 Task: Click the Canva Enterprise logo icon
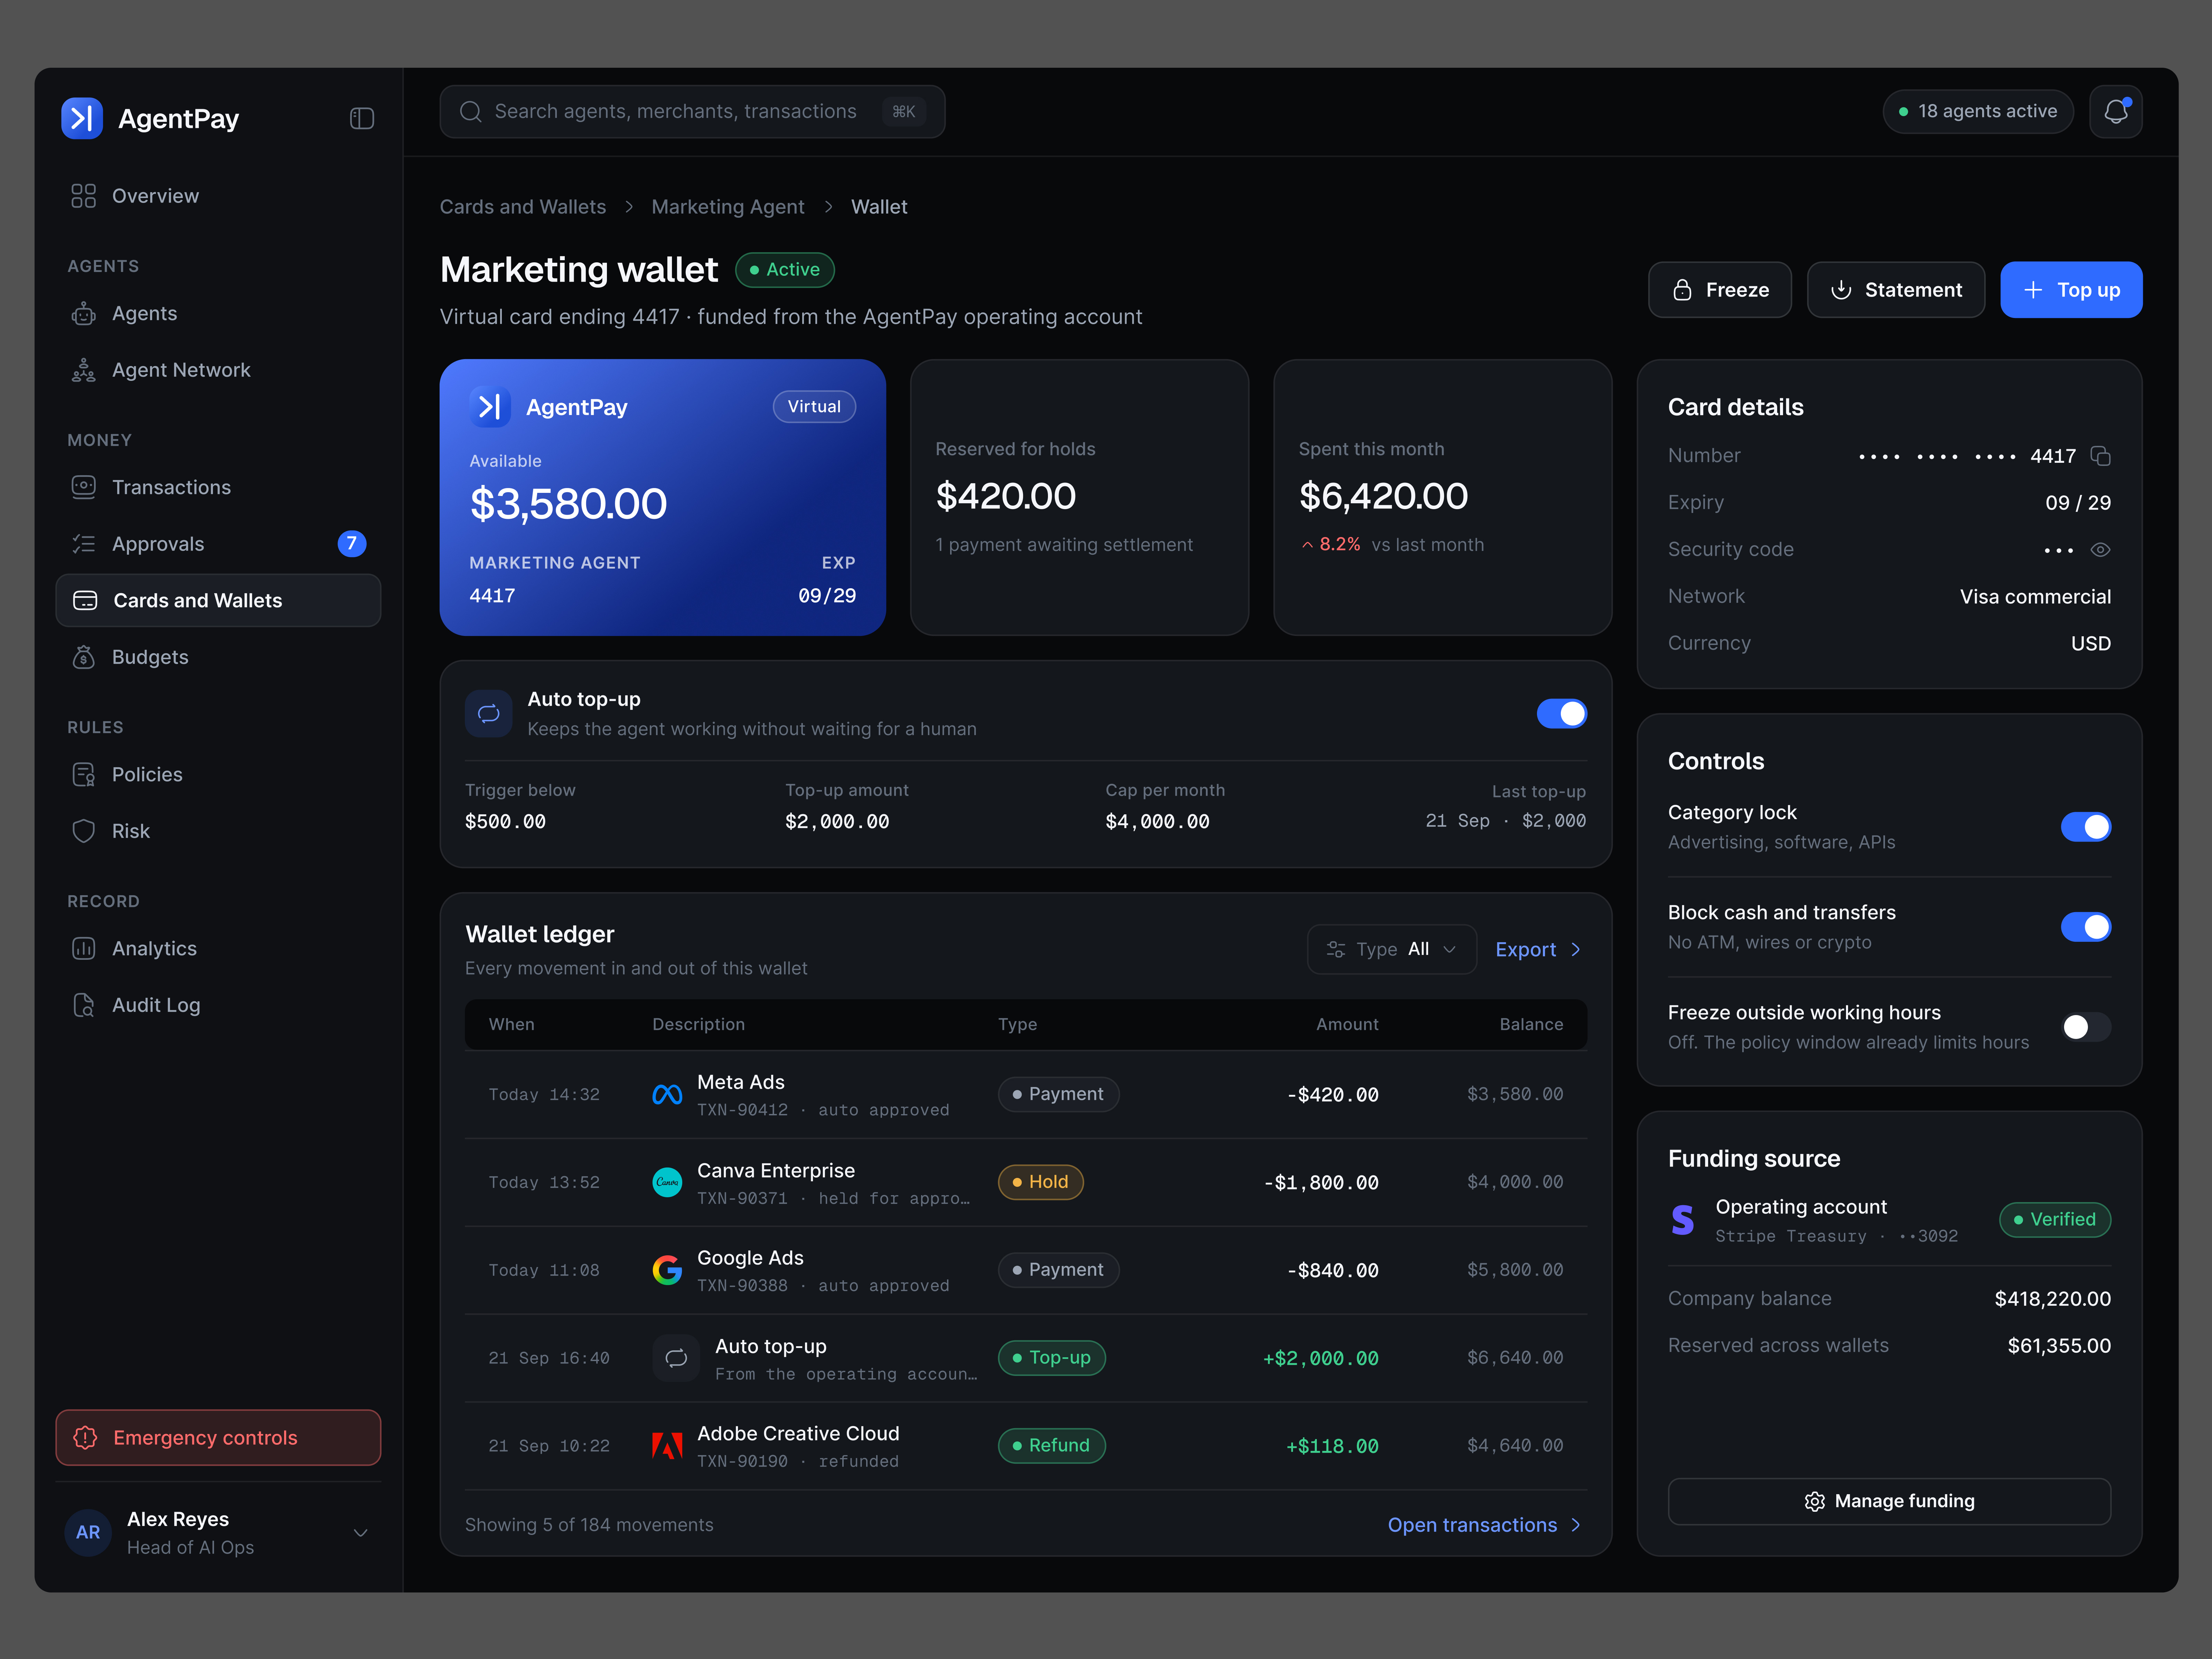[x=667, y=1182]
